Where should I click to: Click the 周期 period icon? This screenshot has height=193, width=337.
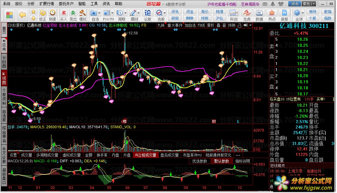point(120,13)
